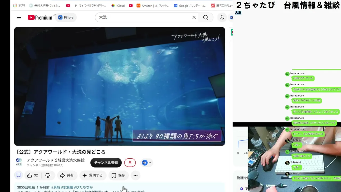Like the video with thumbs up

click(x=33, y=175)
